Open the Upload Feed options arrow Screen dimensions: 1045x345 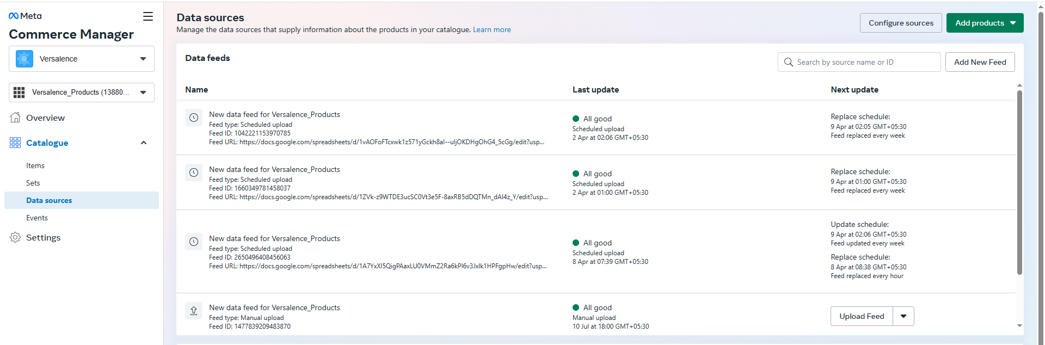pyautogui.click(x=903, y=316)
